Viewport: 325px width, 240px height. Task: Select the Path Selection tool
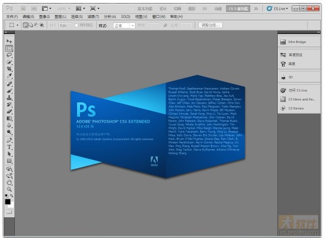[x=9, y=154]
